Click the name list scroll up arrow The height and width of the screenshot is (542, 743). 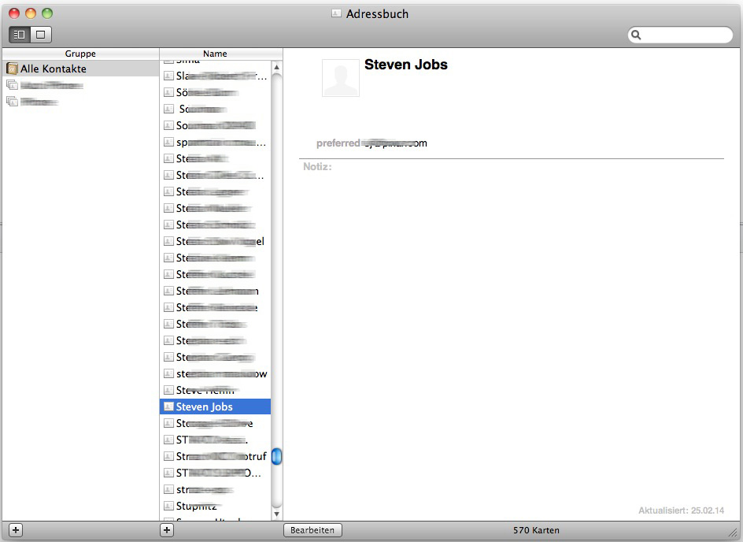[x=277, y=67]
